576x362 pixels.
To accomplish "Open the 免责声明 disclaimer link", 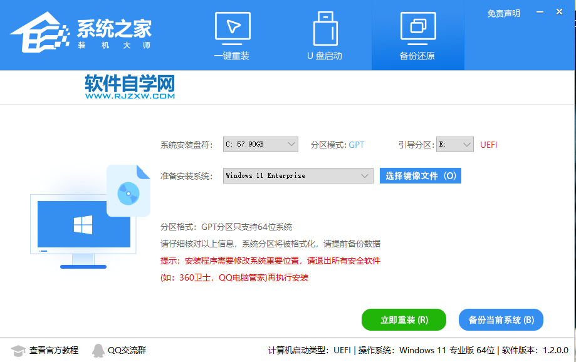I will [504, 14].
